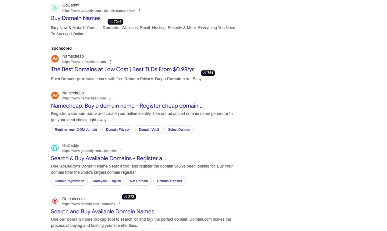Click the Namecheap favicon in the sponsored result
This screenshot has height=231, width=387.
[55, 59]
